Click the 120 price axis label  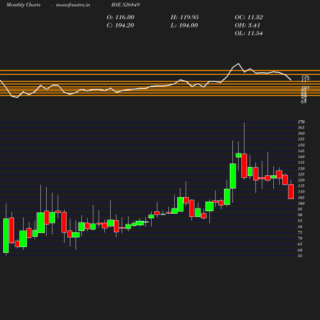(x=301, y=180)
